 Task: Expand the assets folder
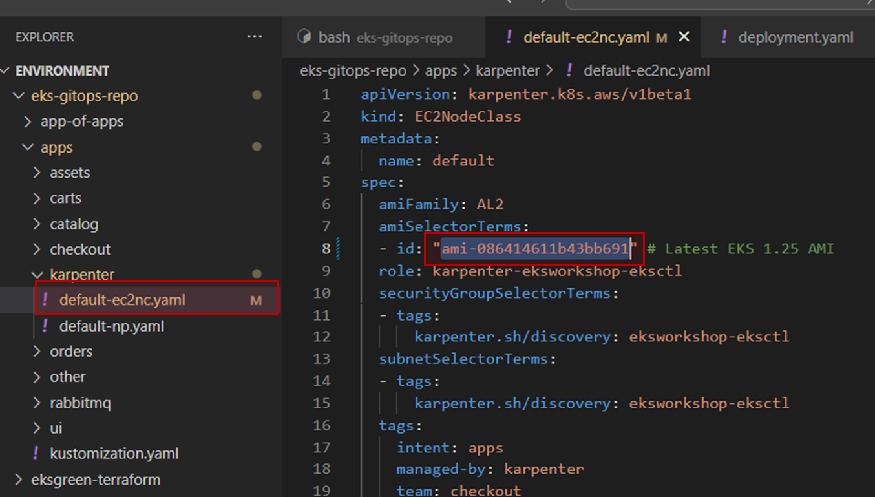[70, 173]
